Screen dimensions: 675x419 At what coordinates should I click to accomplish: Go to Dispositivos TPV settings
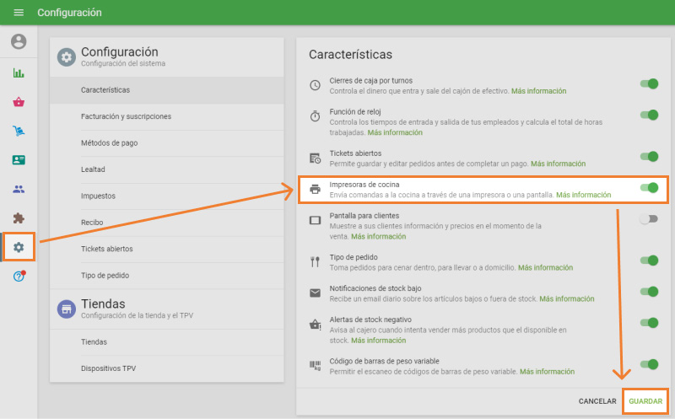point(108,368)
